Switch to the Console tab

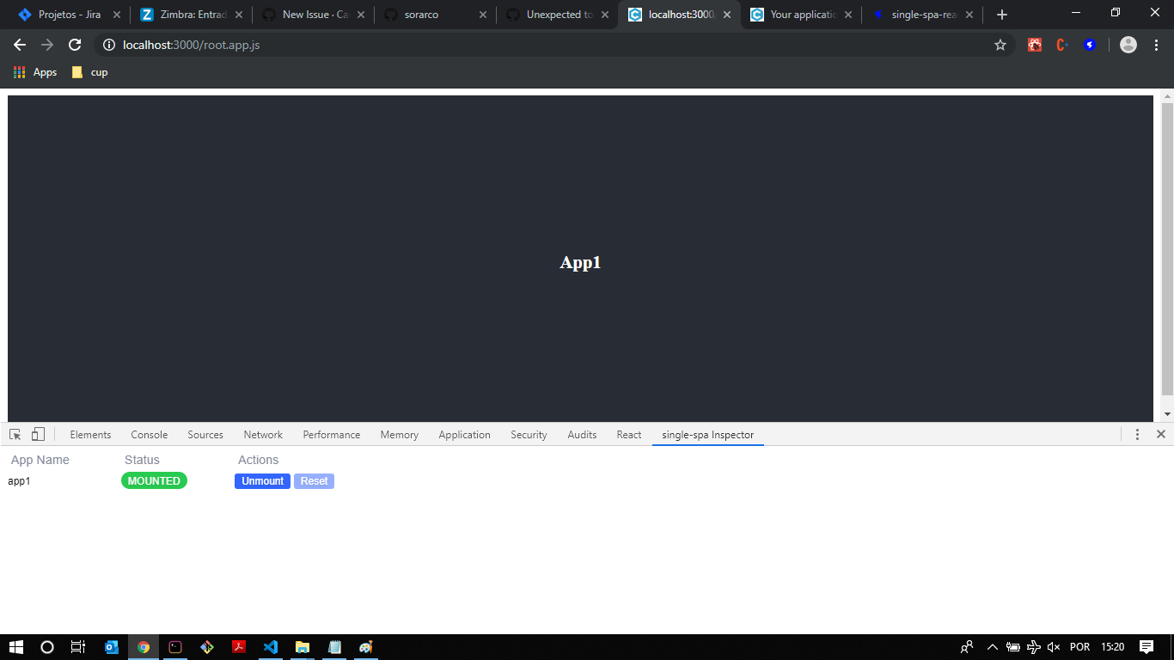pos(149,434)
